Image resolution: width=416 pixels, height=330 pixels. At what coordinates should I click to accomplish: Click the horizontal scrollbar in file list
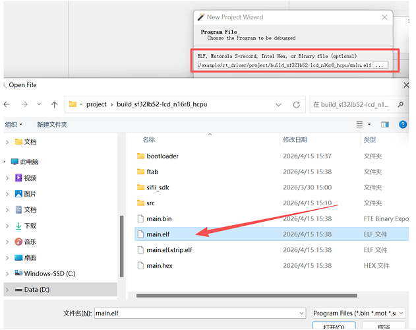[x=247, y=296]
